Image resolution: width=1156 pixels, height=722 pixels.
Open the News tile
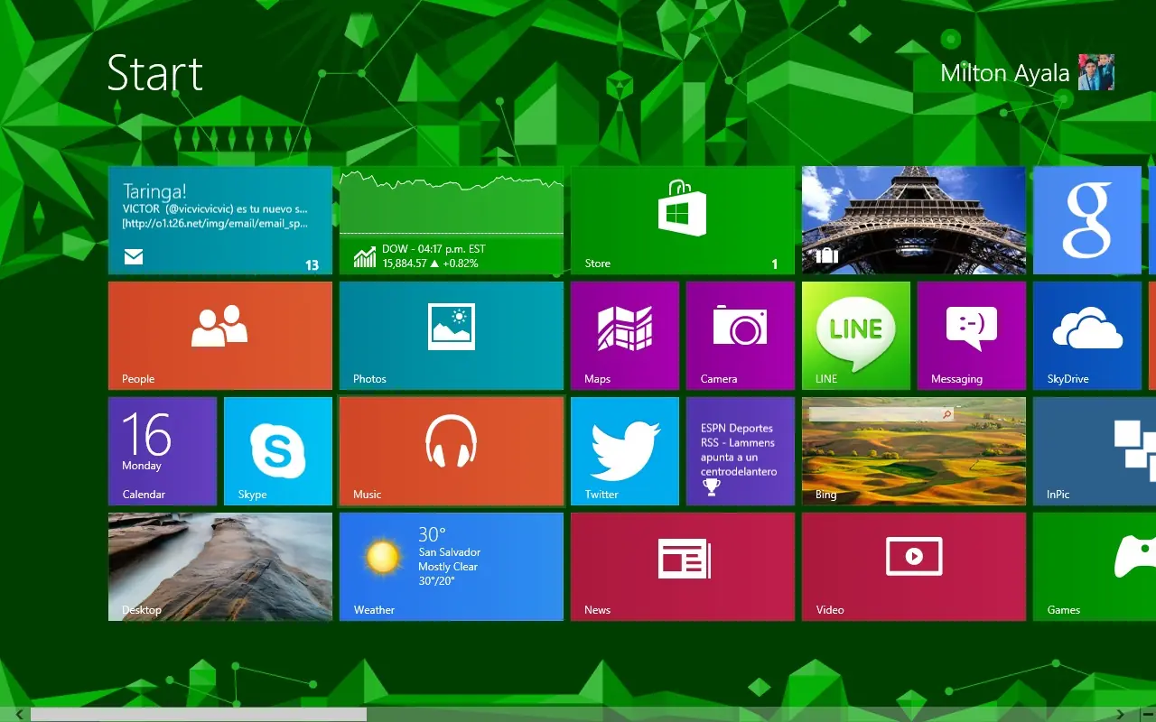tap(683, 567)
